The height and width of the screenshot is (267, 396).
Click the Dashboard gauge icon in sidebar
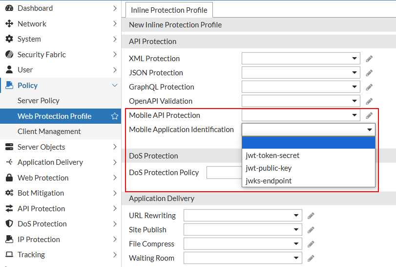click(x=9, y=8)
